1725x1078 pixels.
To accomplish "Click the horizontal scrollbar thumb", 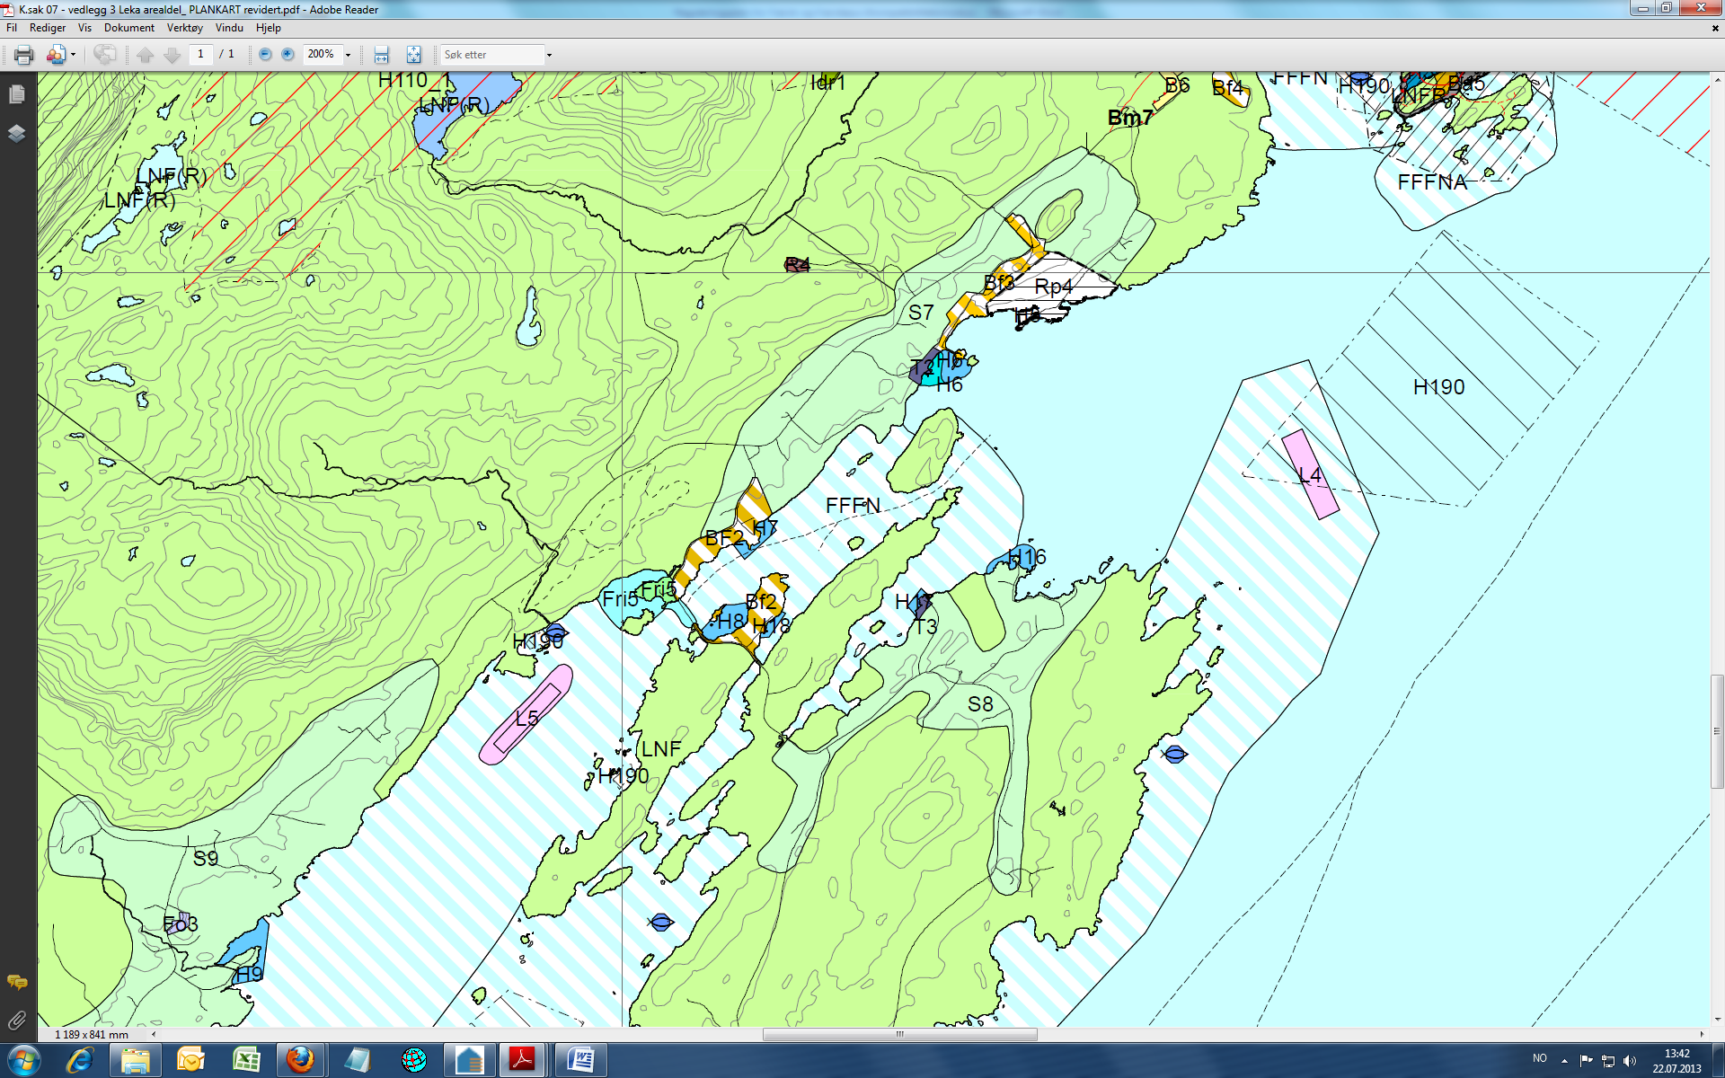I will coord(900,1034).
